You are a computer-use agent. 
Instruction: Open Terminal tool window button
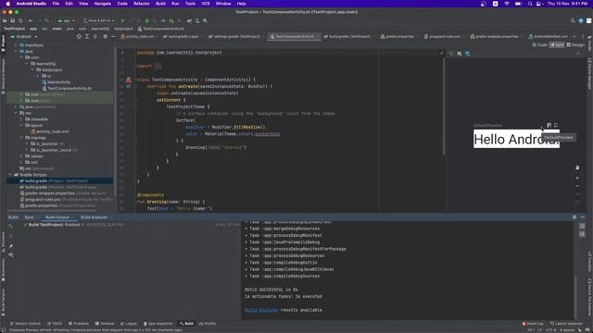105,324
